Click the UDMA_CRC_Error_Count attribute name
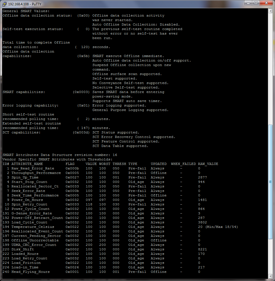 coord(34,245)
